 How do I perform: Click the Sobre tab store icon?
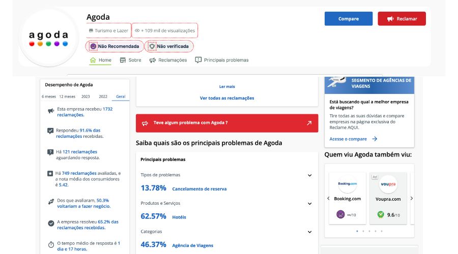coord(123,60)
